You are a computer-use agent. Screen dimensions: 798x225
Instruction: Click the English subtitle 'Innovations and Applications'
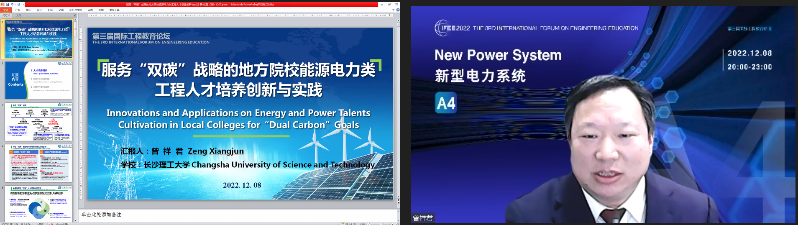click(x=238, y=119)
